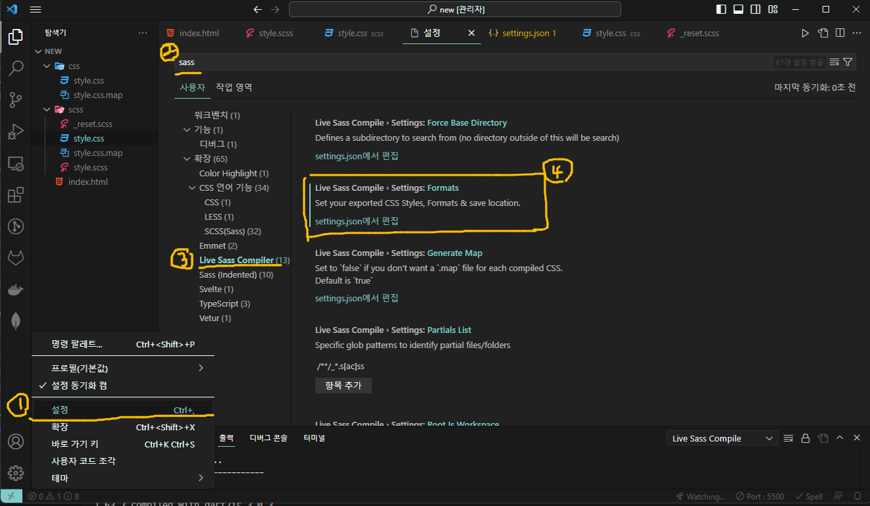Open the hamburger application menu
Viewport: 870px width, 506px height.
[36, 10]
